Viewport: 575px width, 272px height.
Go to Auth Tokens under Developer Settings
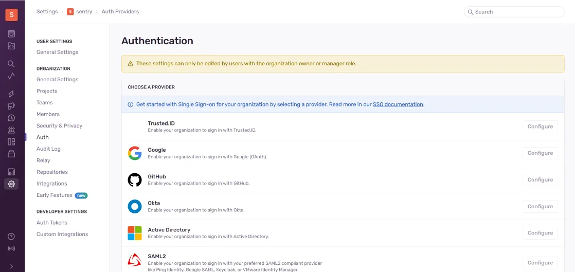(52, 223)
